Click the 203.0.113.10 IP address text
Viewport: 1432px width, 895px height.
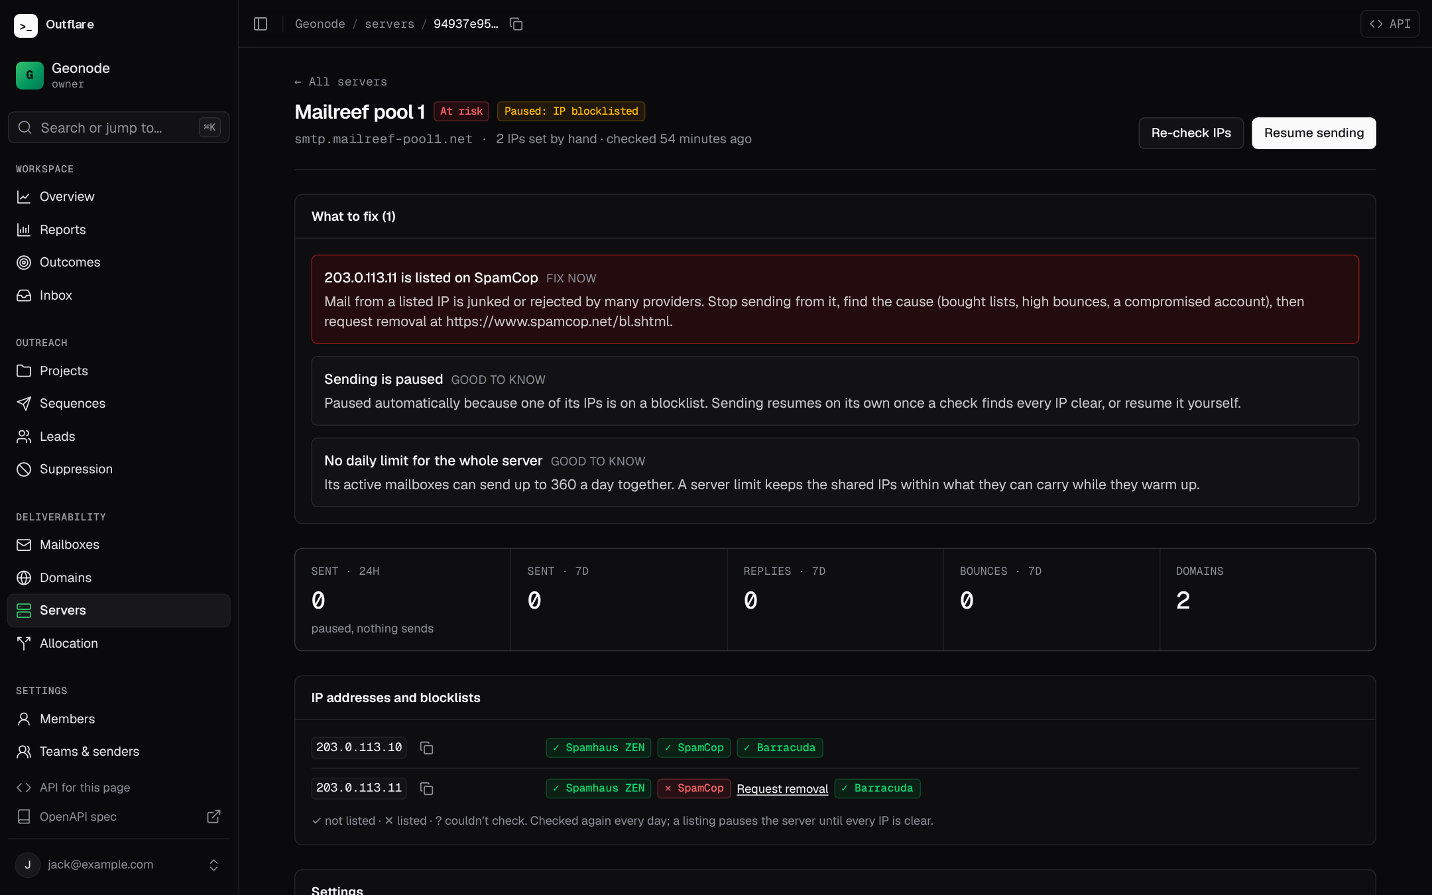pyautogui.click(x=359, y=748)
